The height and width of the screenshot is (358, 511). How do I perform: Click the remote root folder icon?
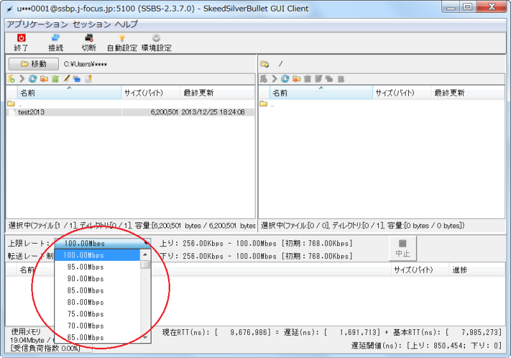(264, 64)
